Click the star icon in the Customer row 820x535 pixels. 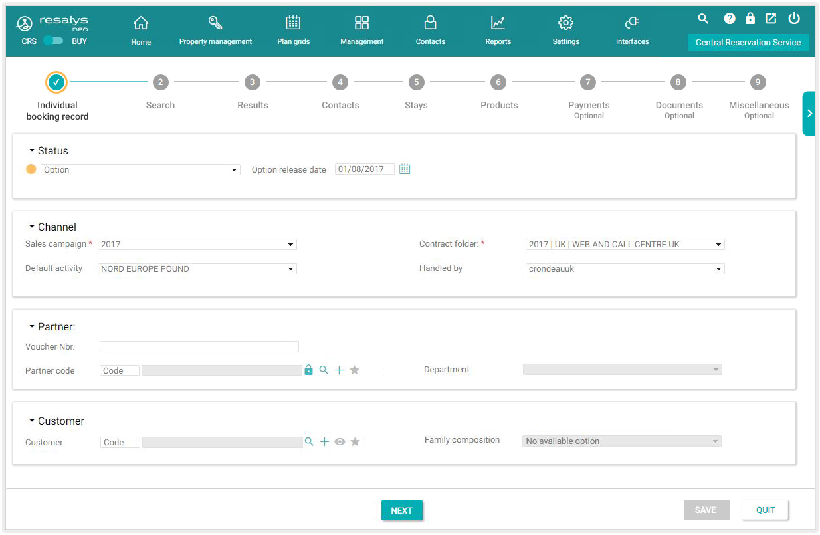(356, 442)
